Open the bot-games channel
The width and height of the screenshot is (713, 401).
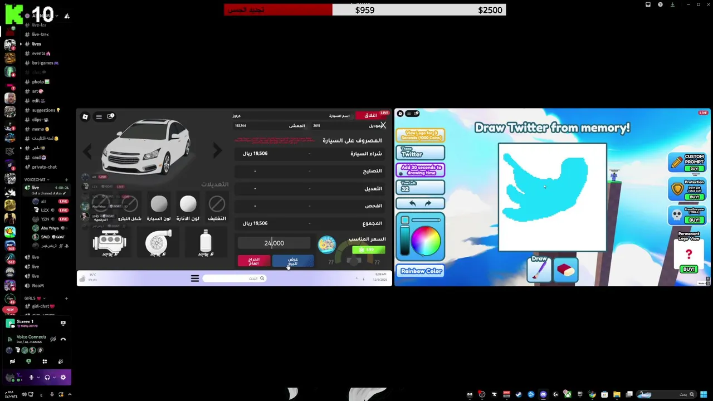45,63
